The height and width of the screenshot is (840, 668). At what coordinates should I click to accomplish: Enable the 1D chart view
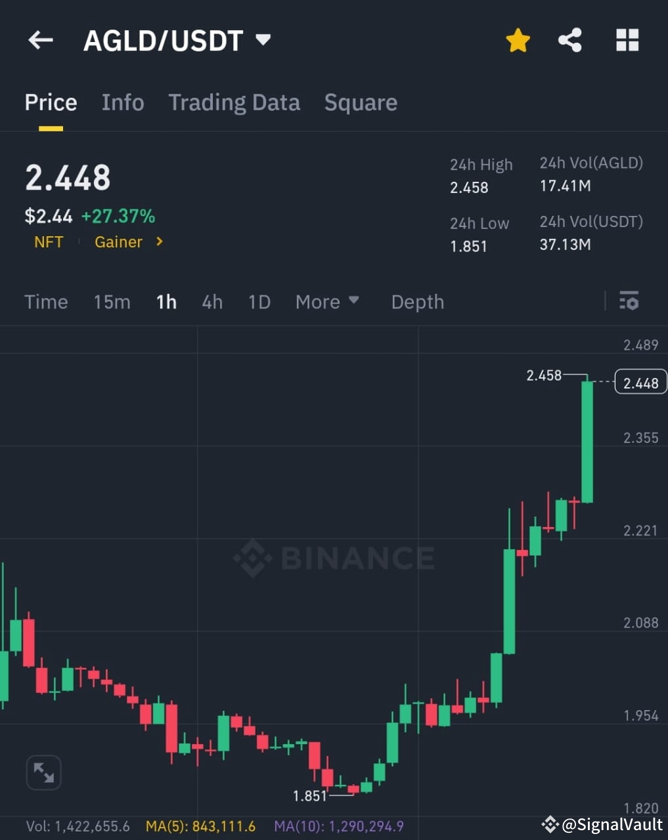click(x=259, y=302)
